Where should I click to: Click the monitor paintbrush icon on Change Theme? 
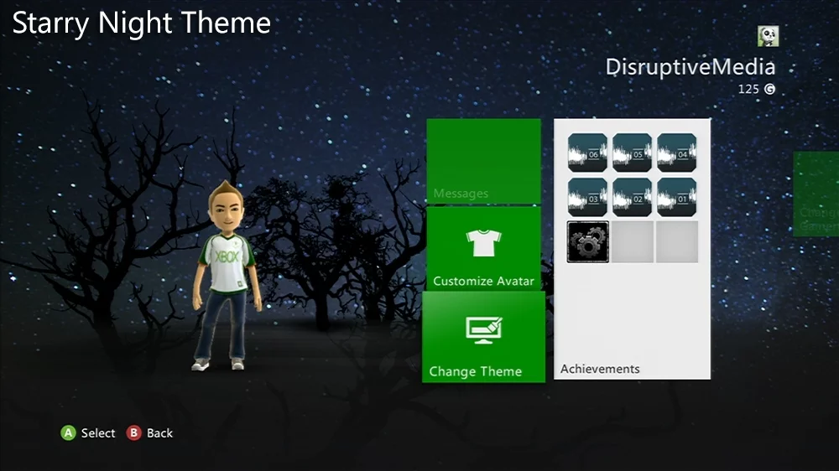click(484, 330)
